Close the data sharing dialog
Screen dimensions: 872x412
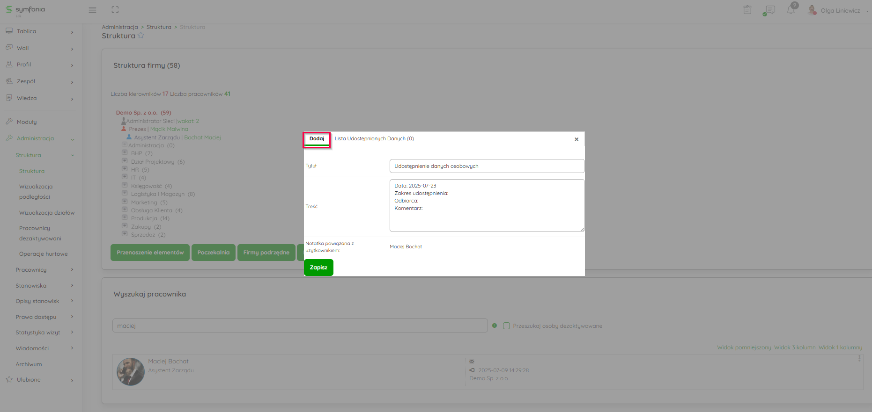click(576, 139)
